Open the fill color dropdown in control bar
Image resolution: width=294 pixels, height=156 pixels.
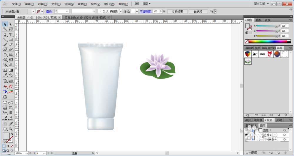[x=34, y=12]
